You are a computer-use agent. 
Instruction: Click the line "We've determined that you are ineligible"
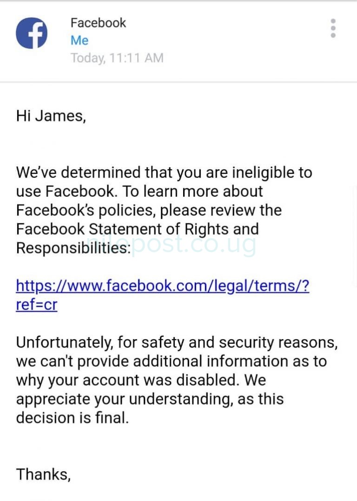pos(164,173)
